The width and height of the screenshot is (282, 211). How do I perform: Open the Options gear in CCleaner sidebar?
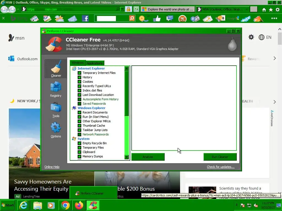pyautogui.click(x=56, y=130)
